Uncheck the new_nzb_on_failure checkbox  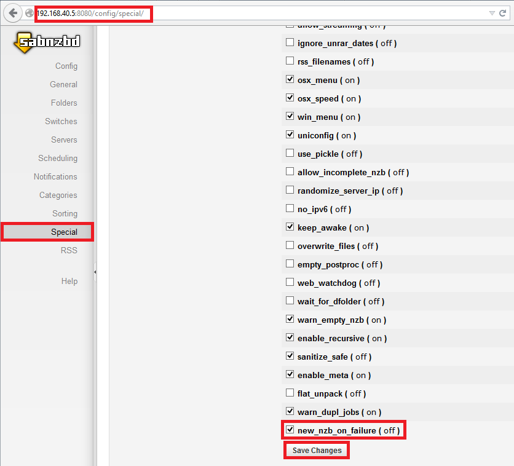coord(290,430)
